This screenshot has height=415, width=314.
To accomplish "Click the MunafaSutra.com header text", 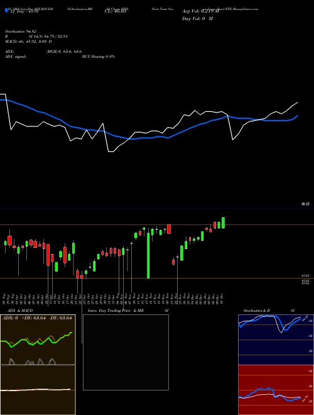I will click(246, 9).
